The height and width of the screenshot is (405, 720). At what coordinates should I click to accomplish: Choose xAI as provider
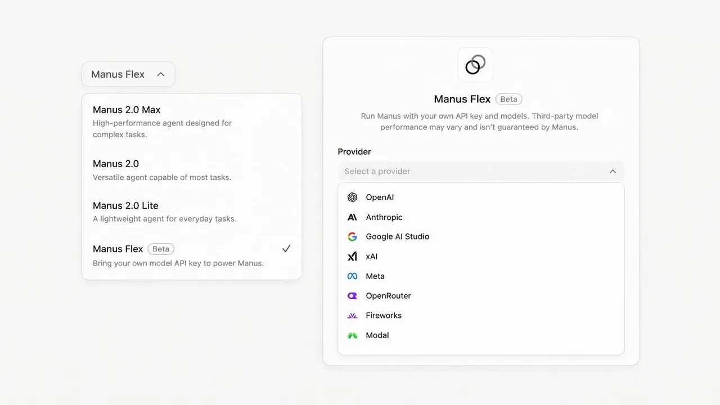click(481, 256)
